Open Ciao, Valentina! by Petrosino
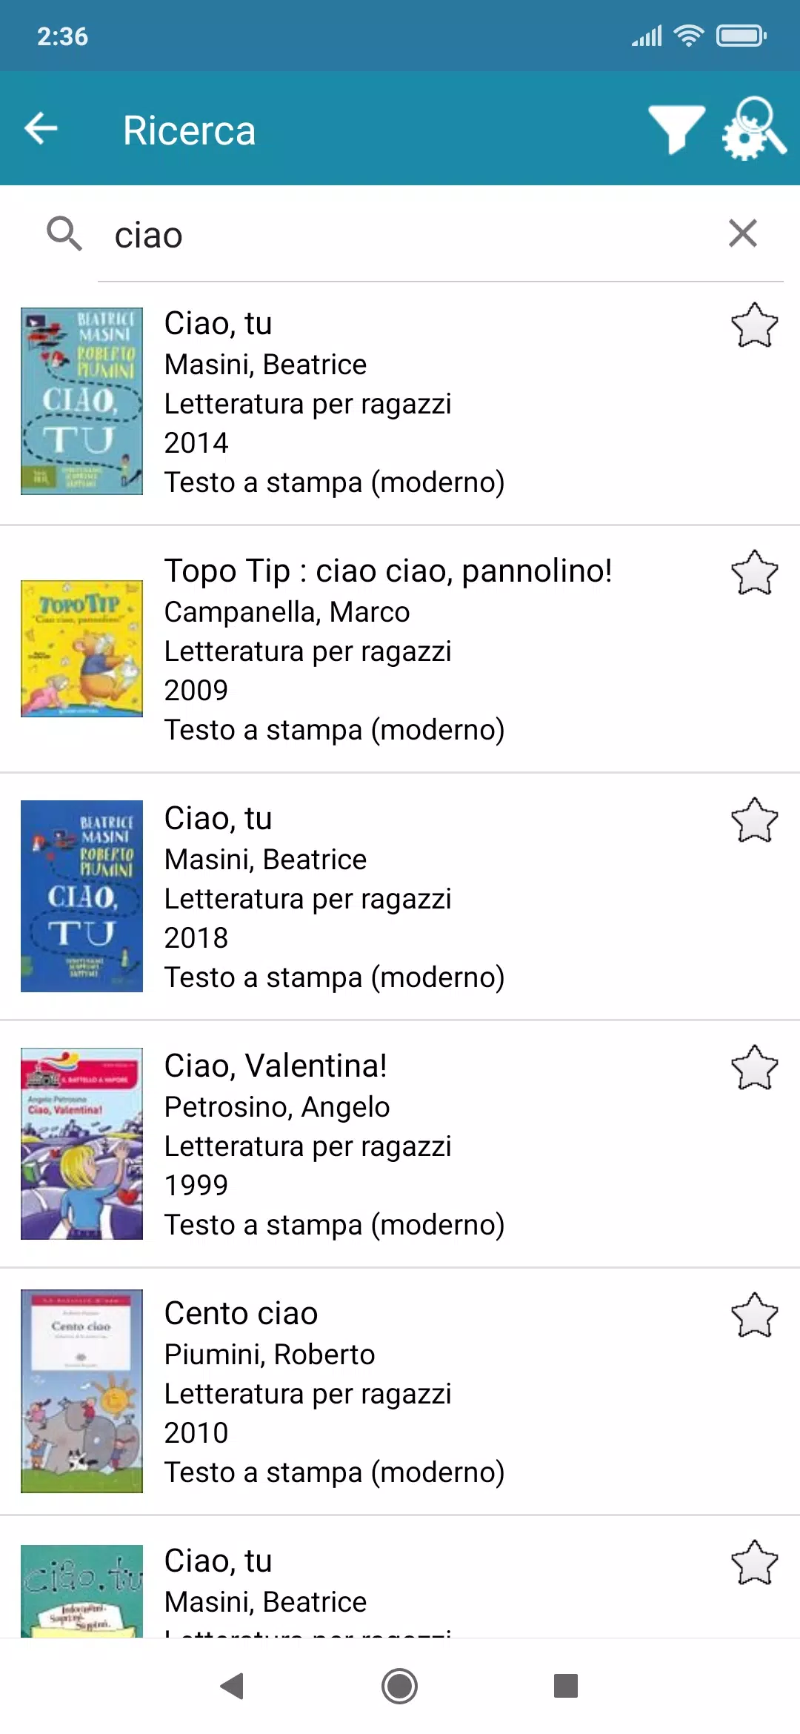 tap(276, 1066)
